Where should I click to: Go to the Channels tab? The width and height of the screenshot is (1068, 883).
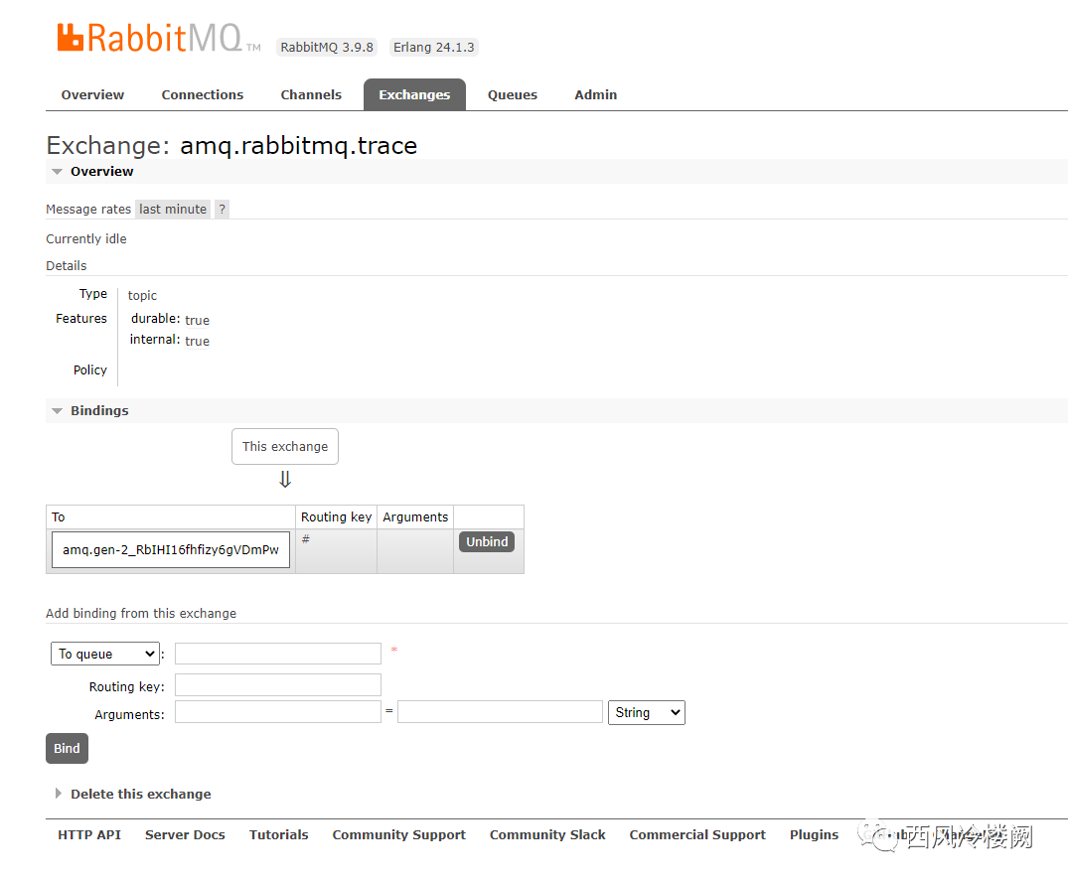(311, 94)
